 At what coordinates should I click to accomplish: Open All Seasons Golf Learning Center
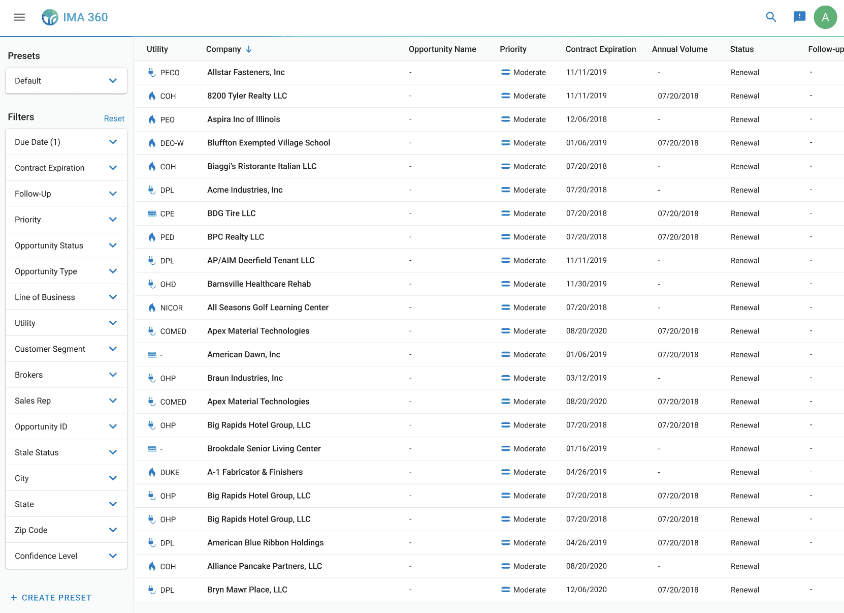click(x=268, y=308)
